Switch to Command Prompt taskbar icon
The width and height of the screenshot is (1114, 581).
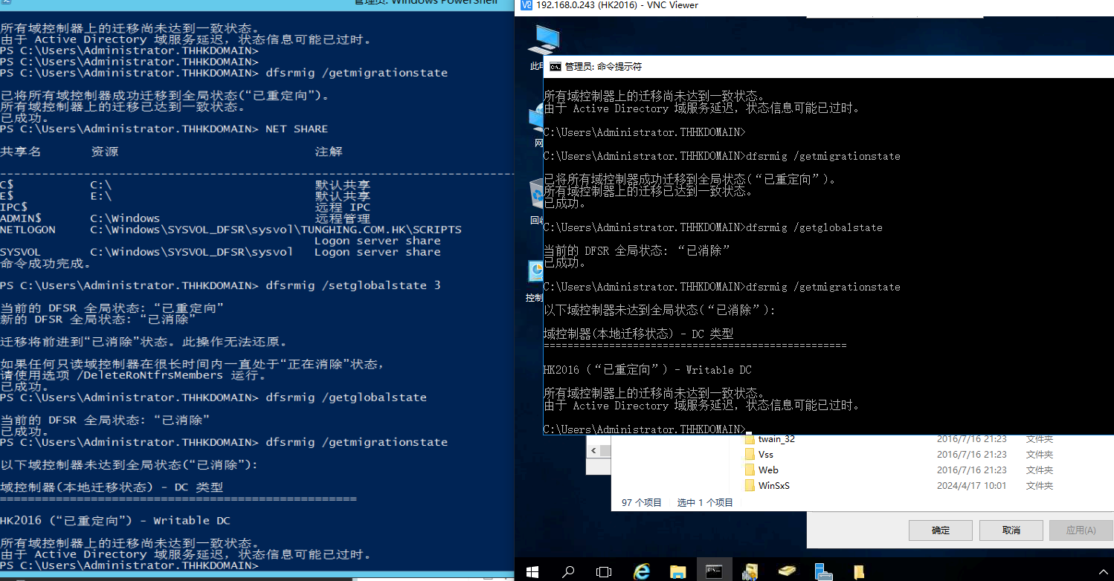(x=714, y=571)
